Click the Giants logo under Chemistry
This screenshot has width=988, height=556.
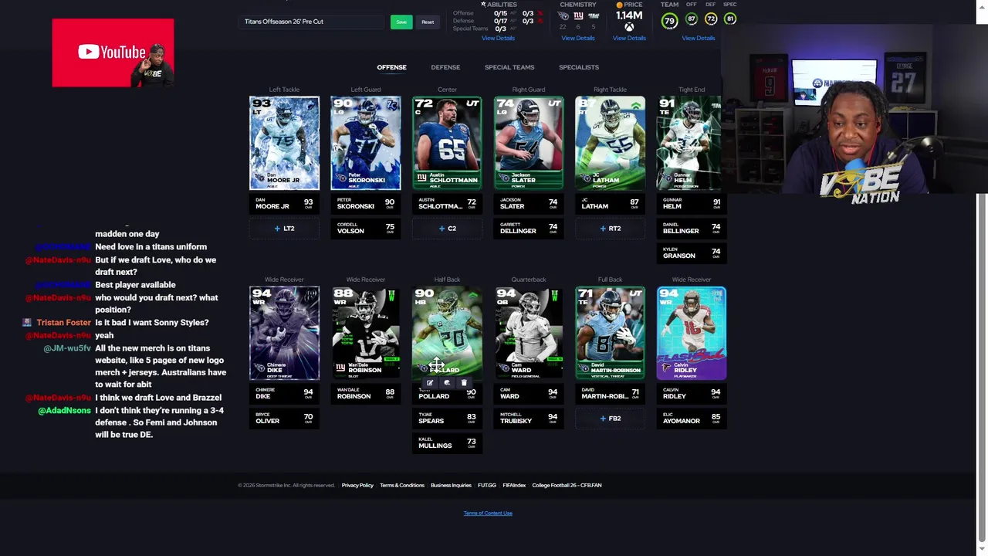click(x=578, y=15)
